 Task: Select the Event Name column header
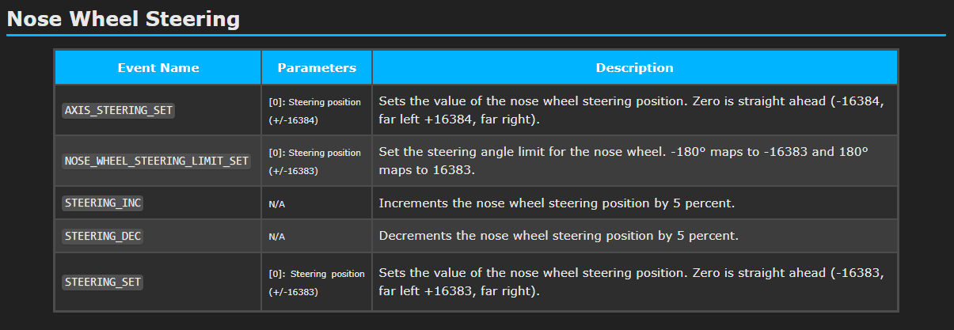(158, 68)
